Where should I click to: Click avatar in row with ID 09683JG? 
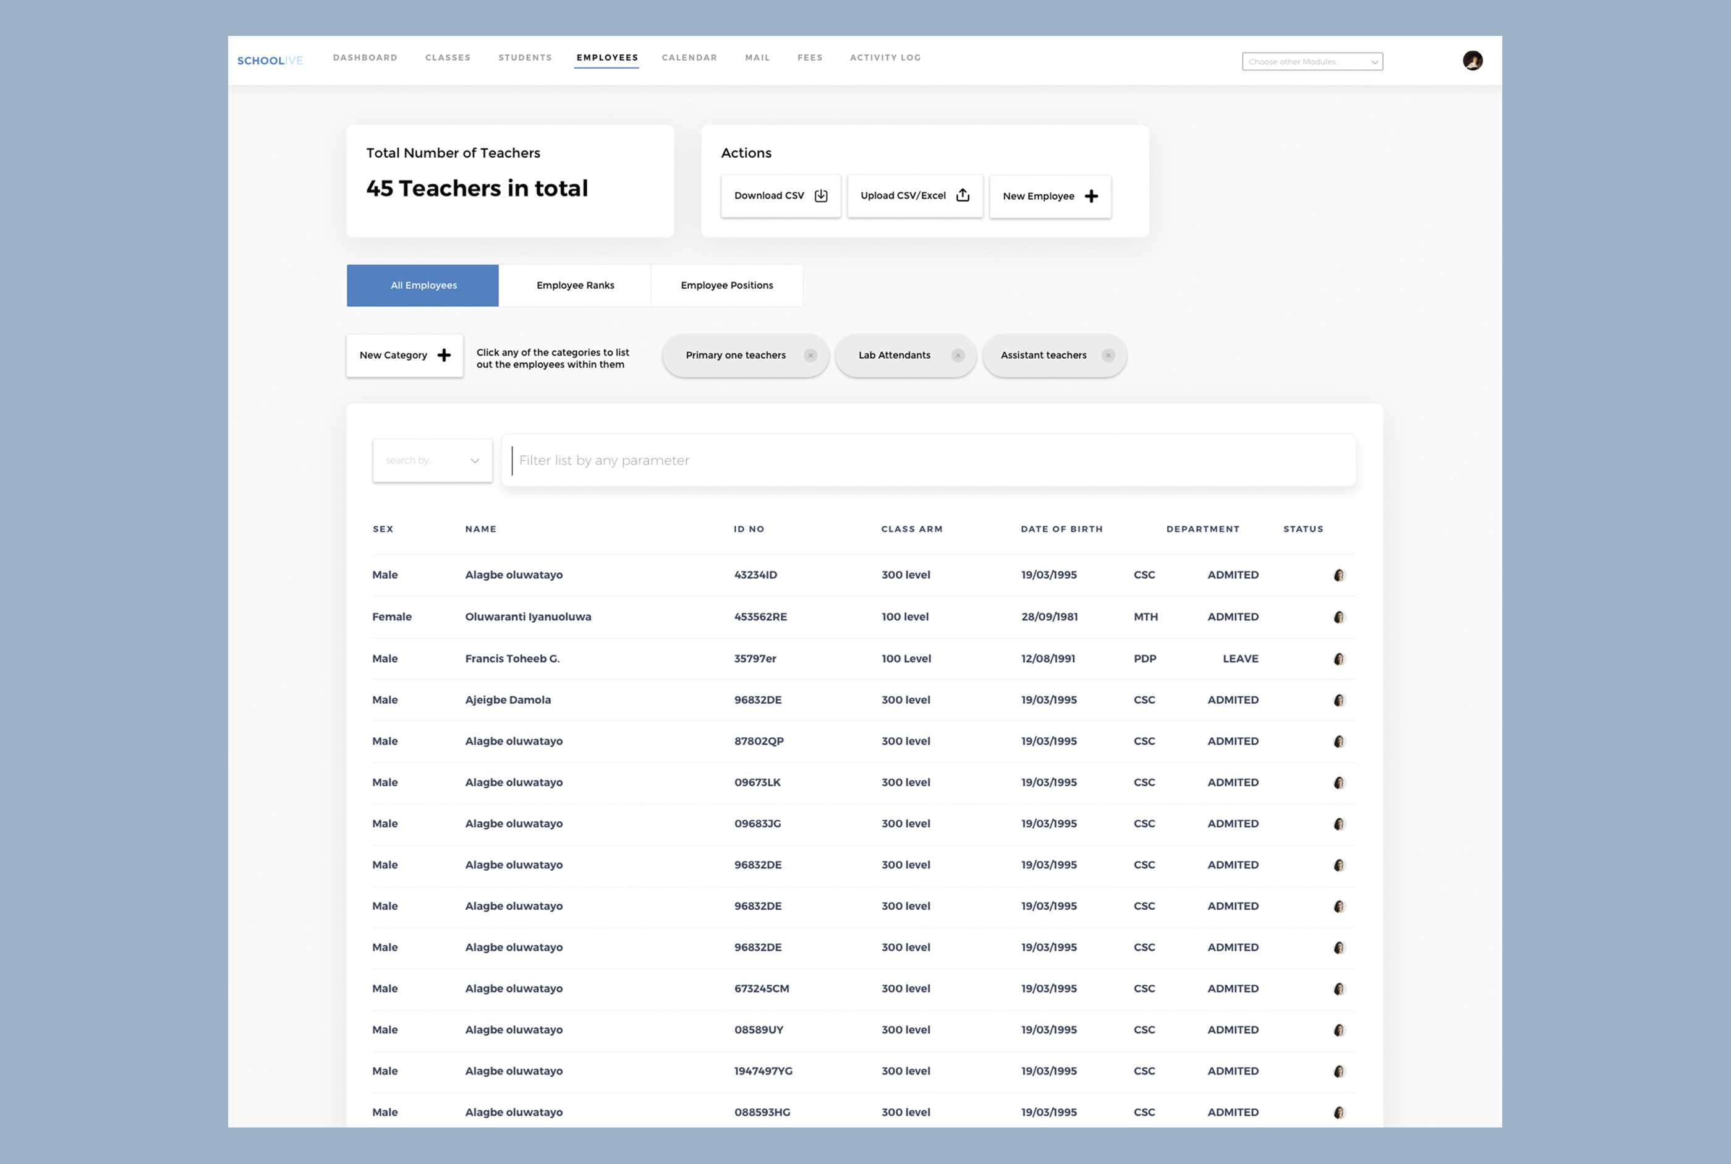click(x=1339, y=824)
